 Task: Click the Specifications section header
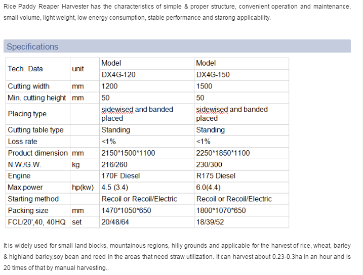pos(32,47)
